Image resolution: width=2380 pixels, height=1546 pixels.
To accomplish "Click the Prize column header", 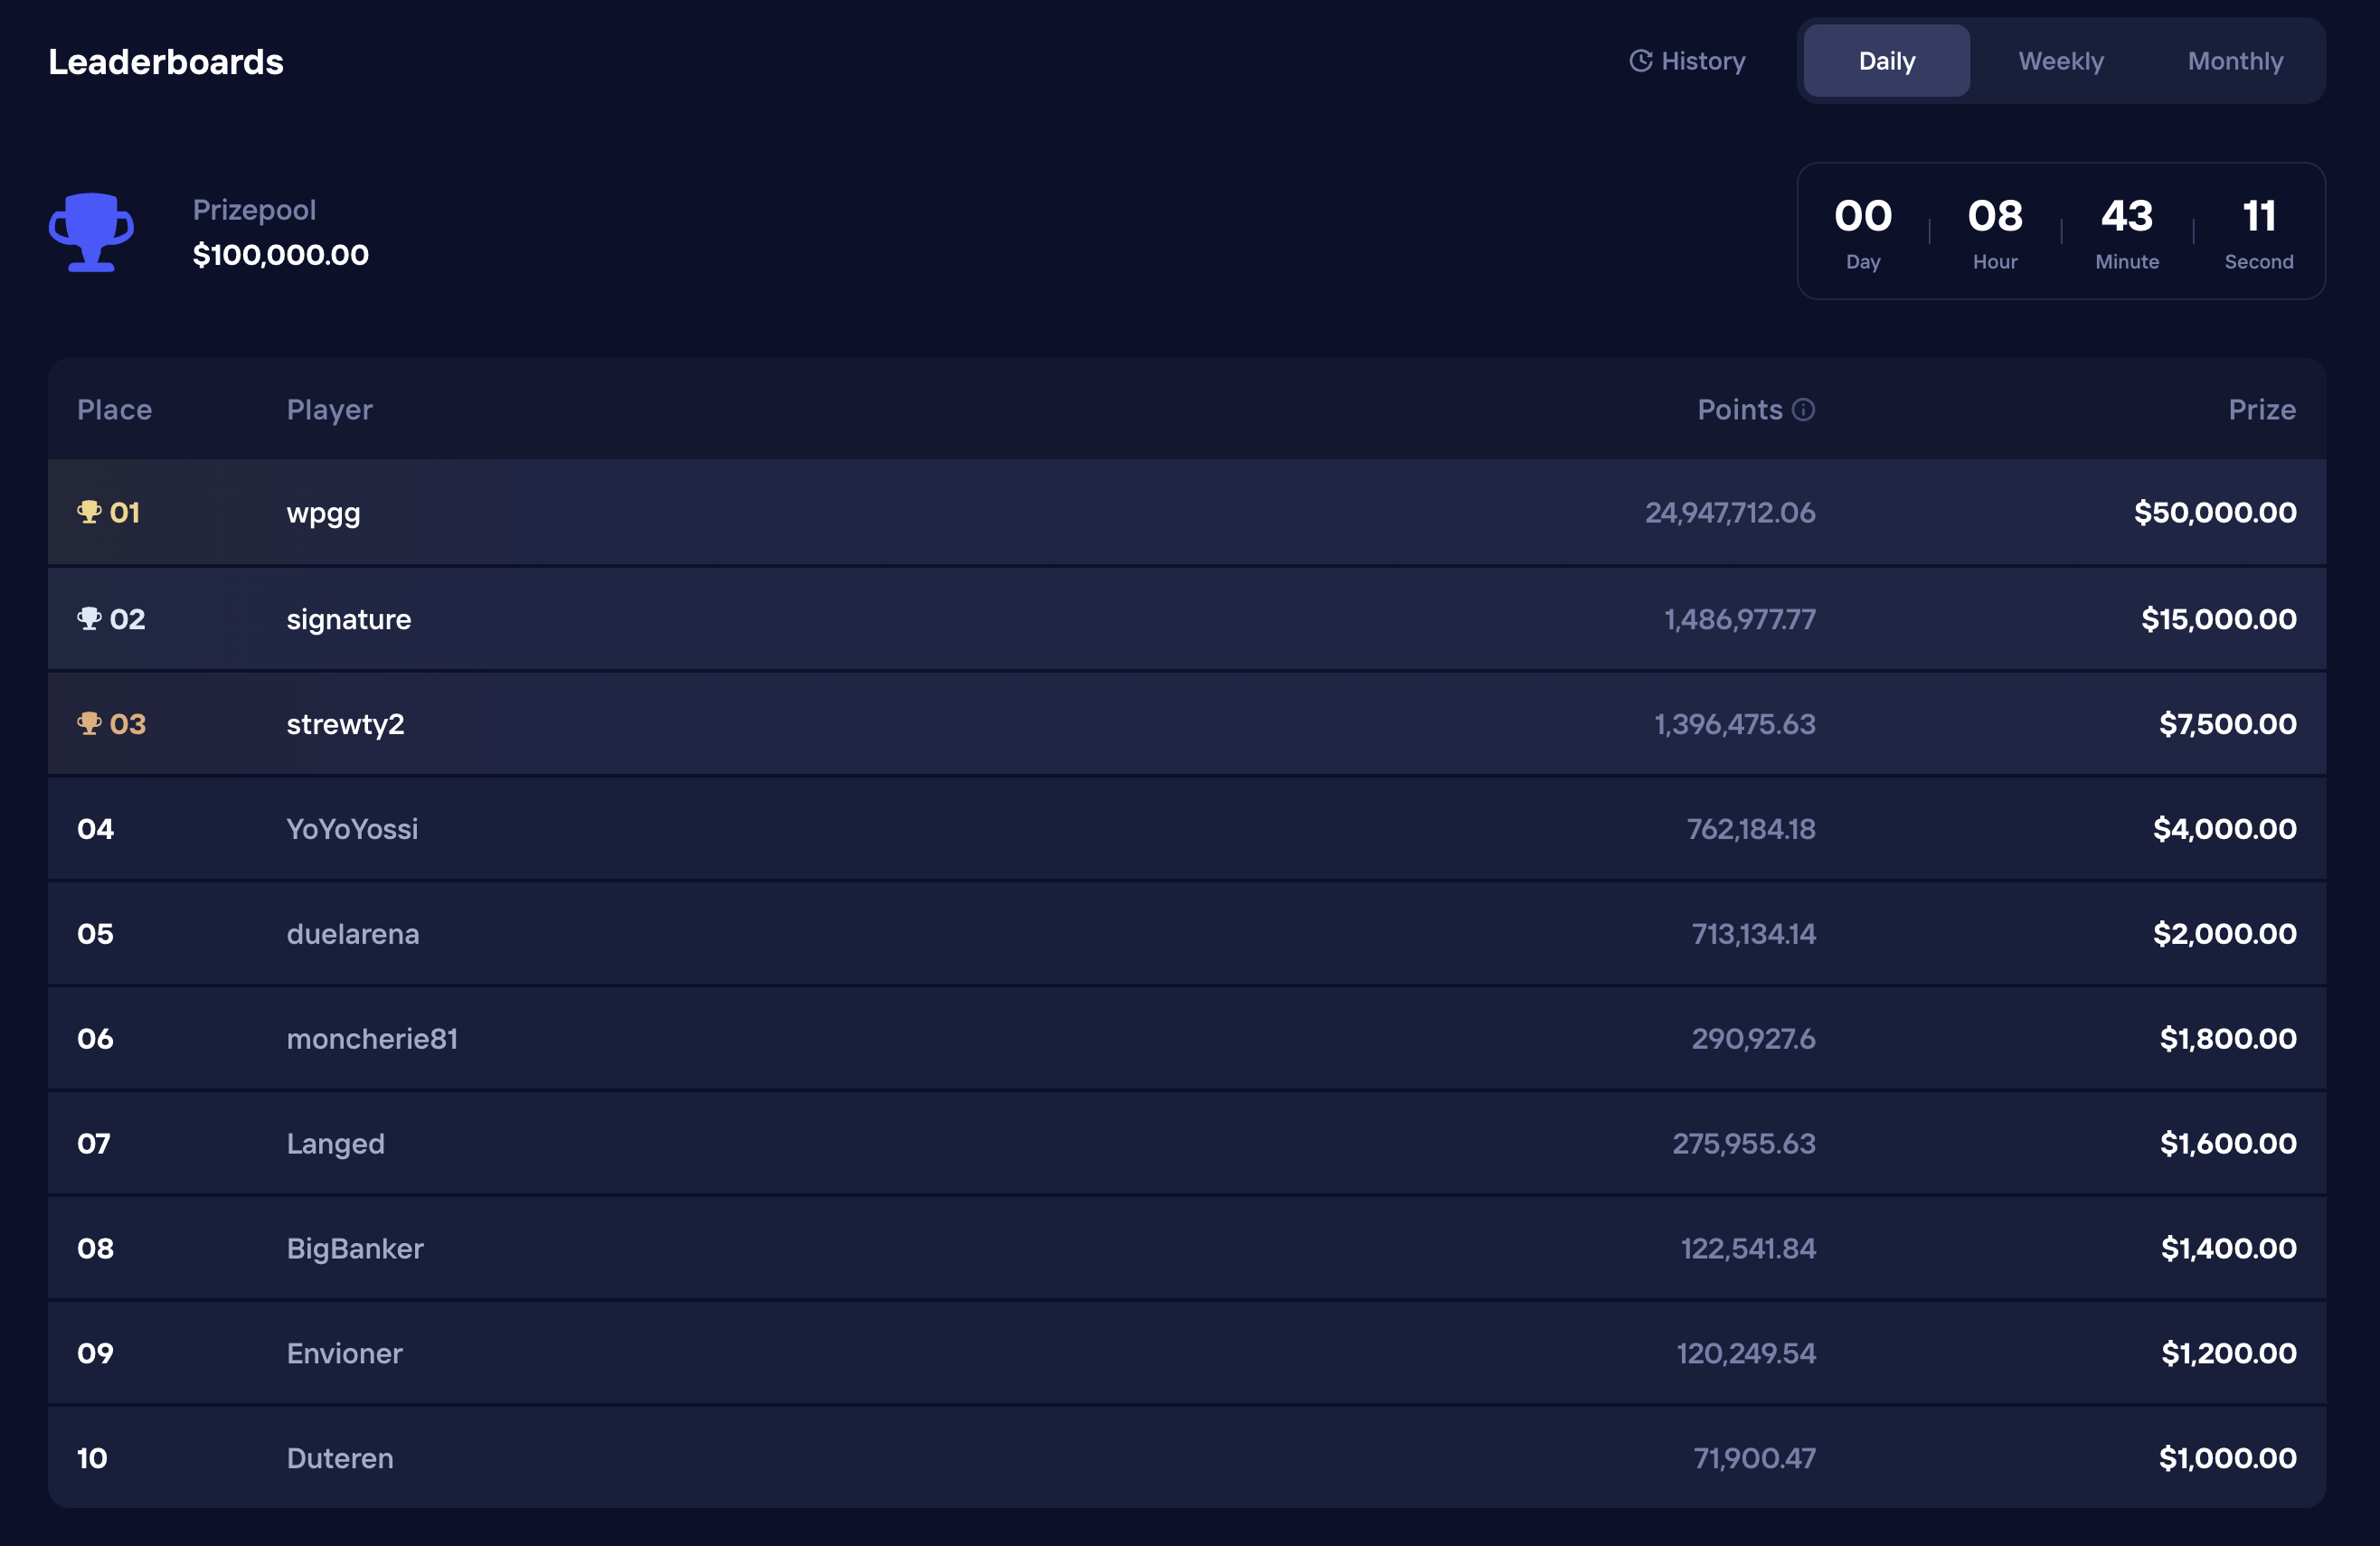I will coord(2262,410).
